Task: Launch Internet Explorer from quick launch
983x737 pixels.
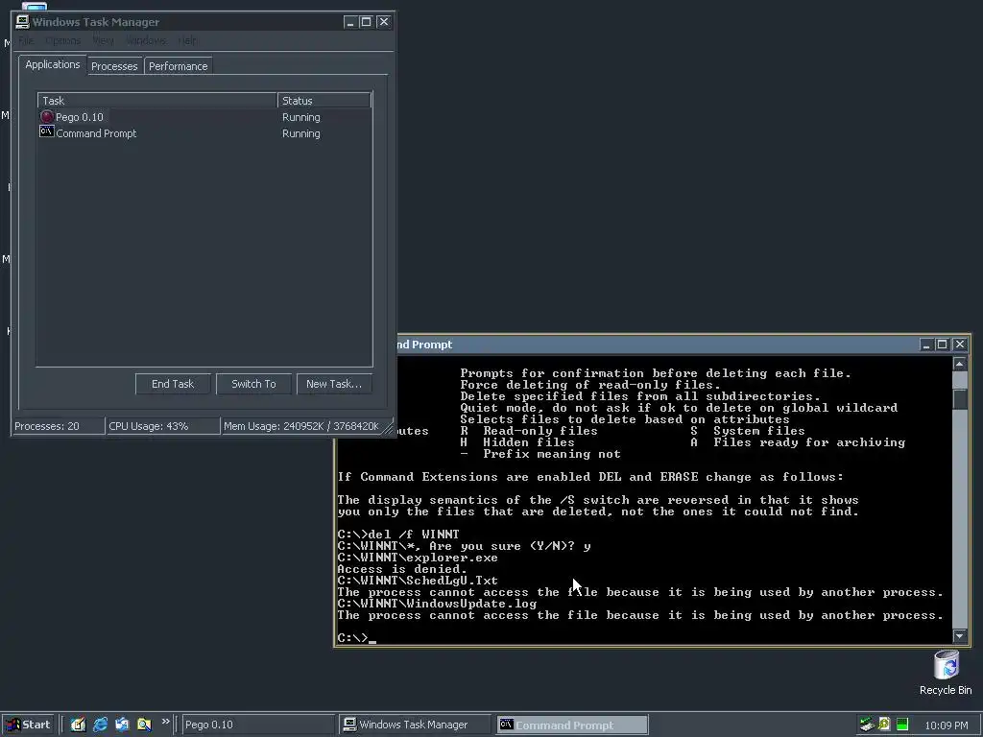Action: pyautogui.click(x=100, y=725)
